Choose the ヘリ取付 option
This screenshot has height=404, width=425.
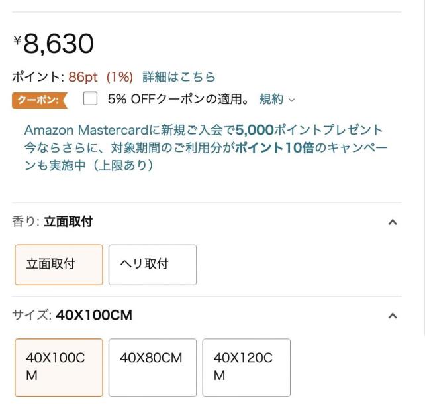(x=152, y=265)
